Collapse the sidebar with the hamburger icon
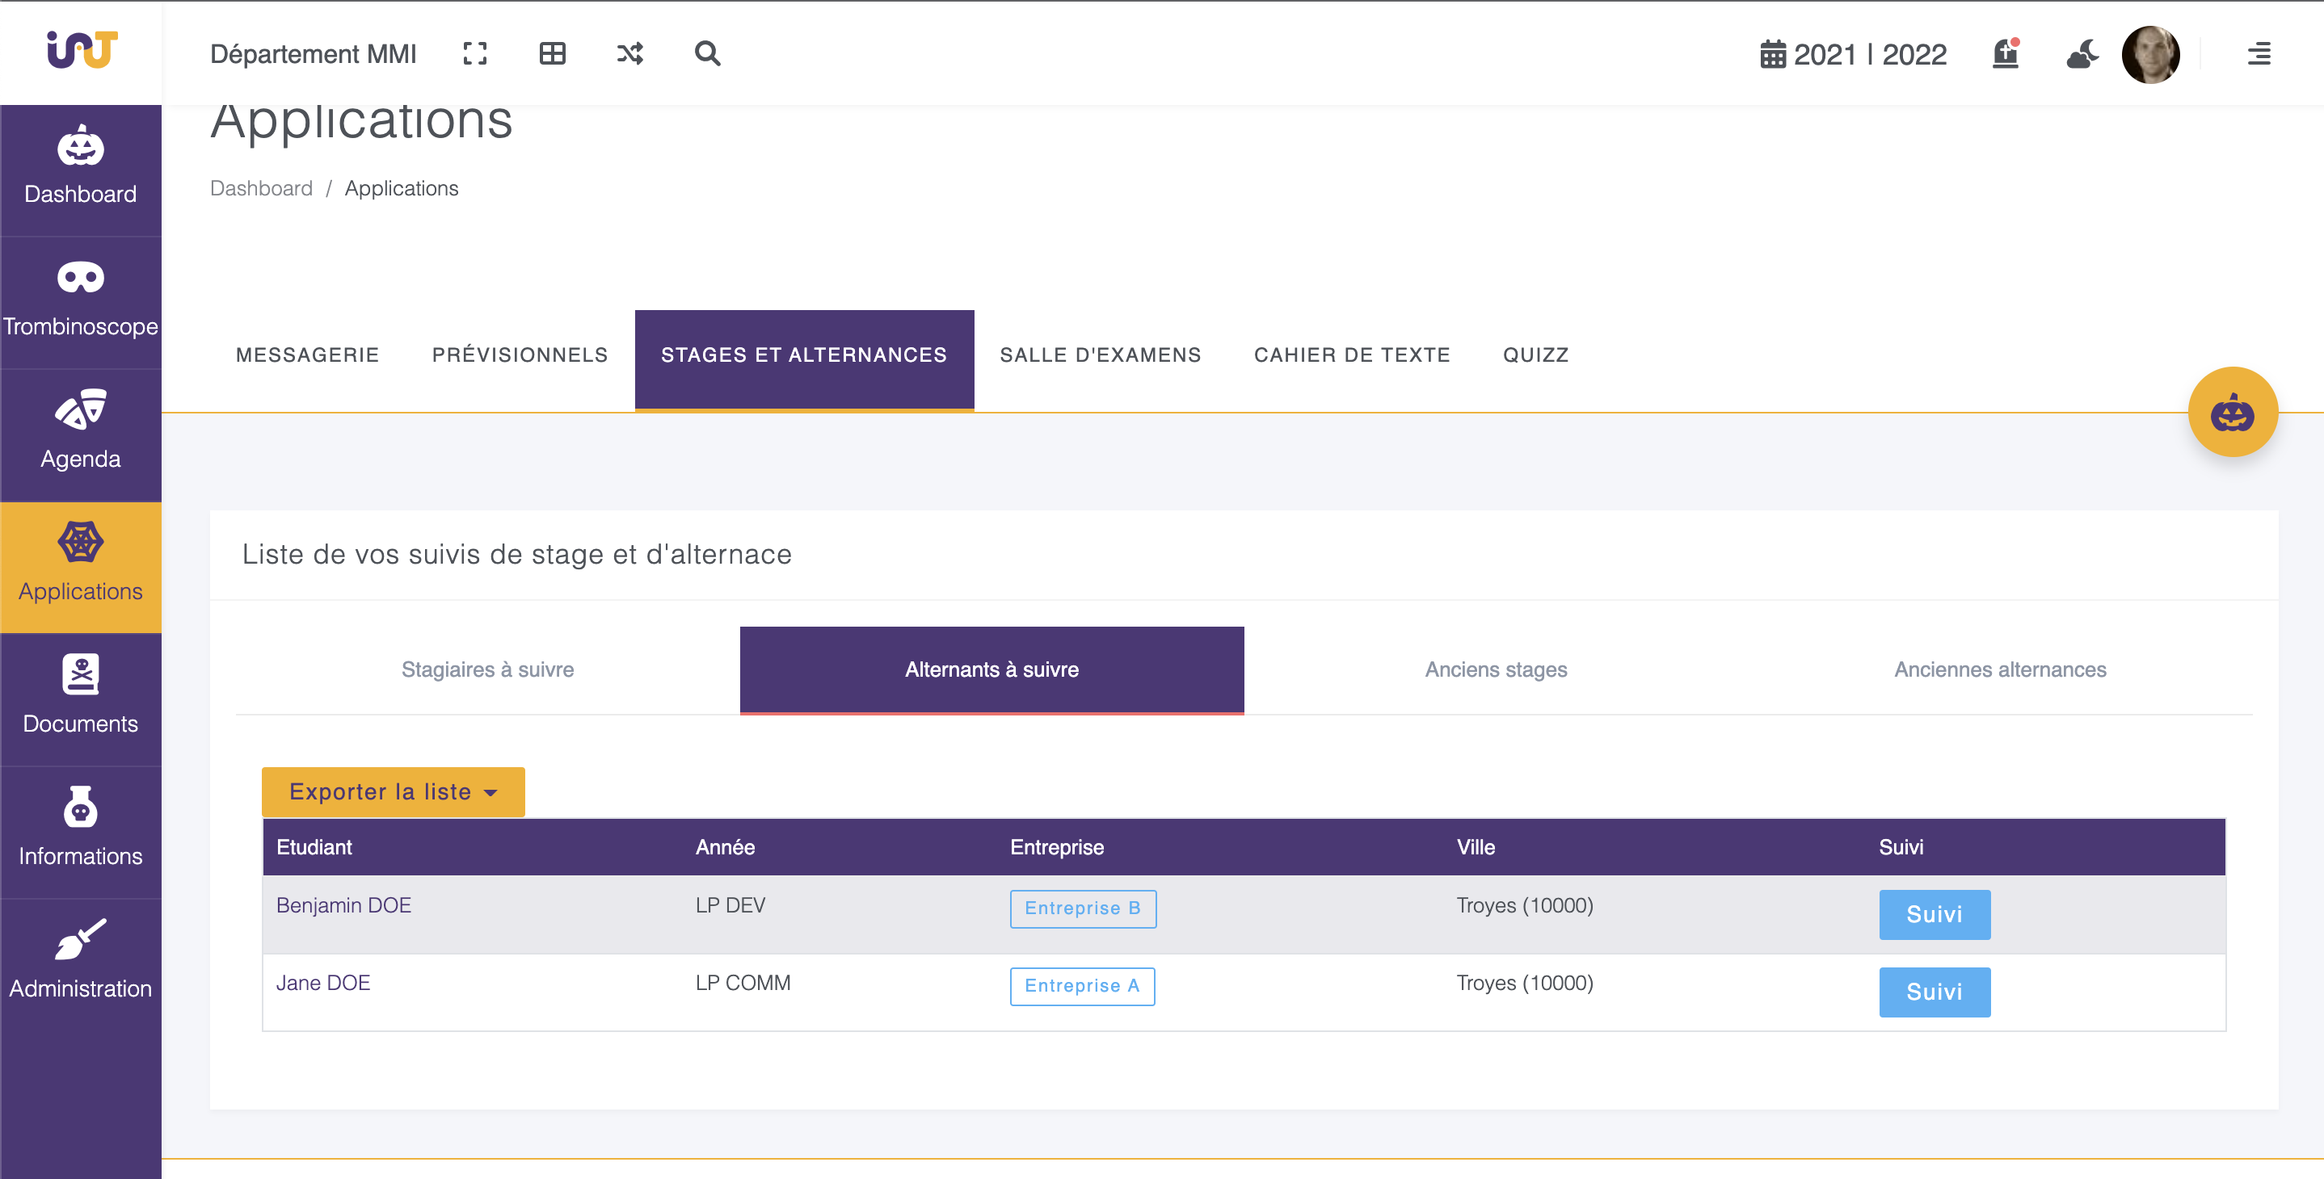This screenshot has width=2324, height=1179. click(2259, 54)
